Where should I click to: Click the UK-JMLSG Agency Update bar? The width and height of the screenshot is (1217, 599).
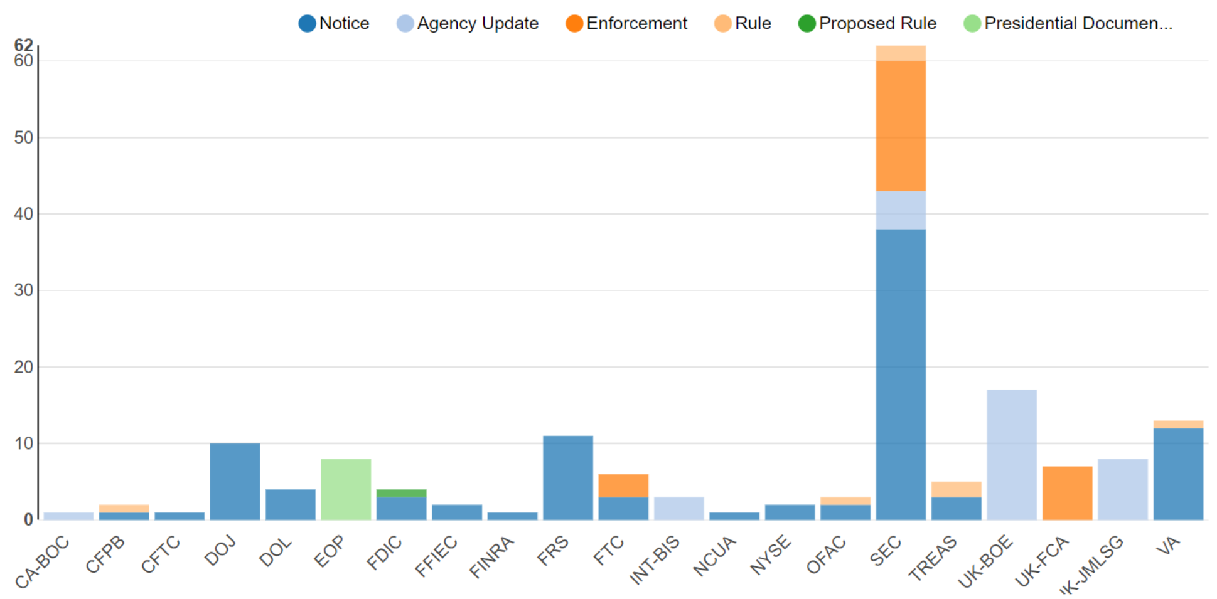pyautogui.click(x=1123, y=489)
